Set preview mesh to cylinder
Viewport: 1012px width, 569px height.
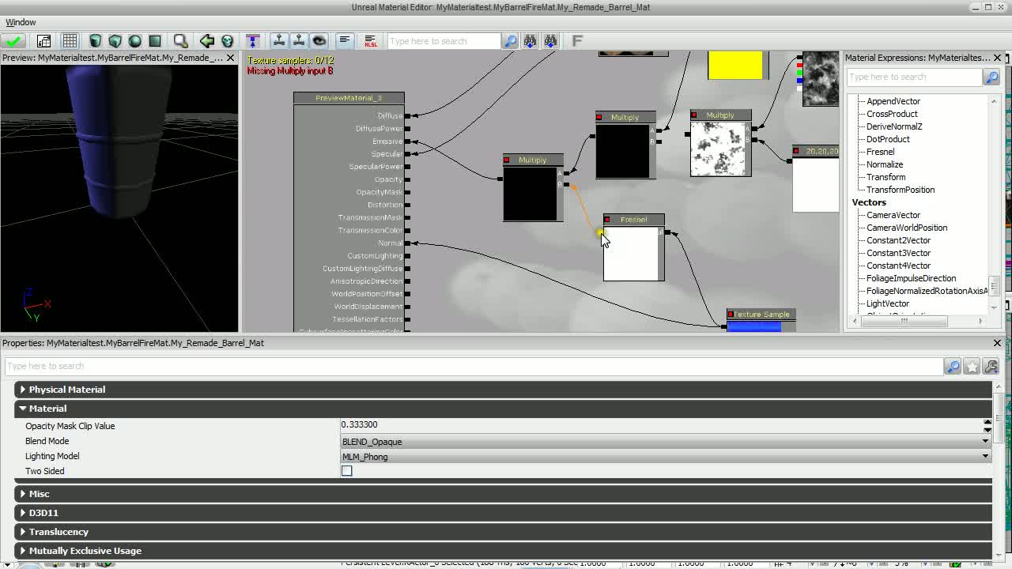click(x=95, y=40)
